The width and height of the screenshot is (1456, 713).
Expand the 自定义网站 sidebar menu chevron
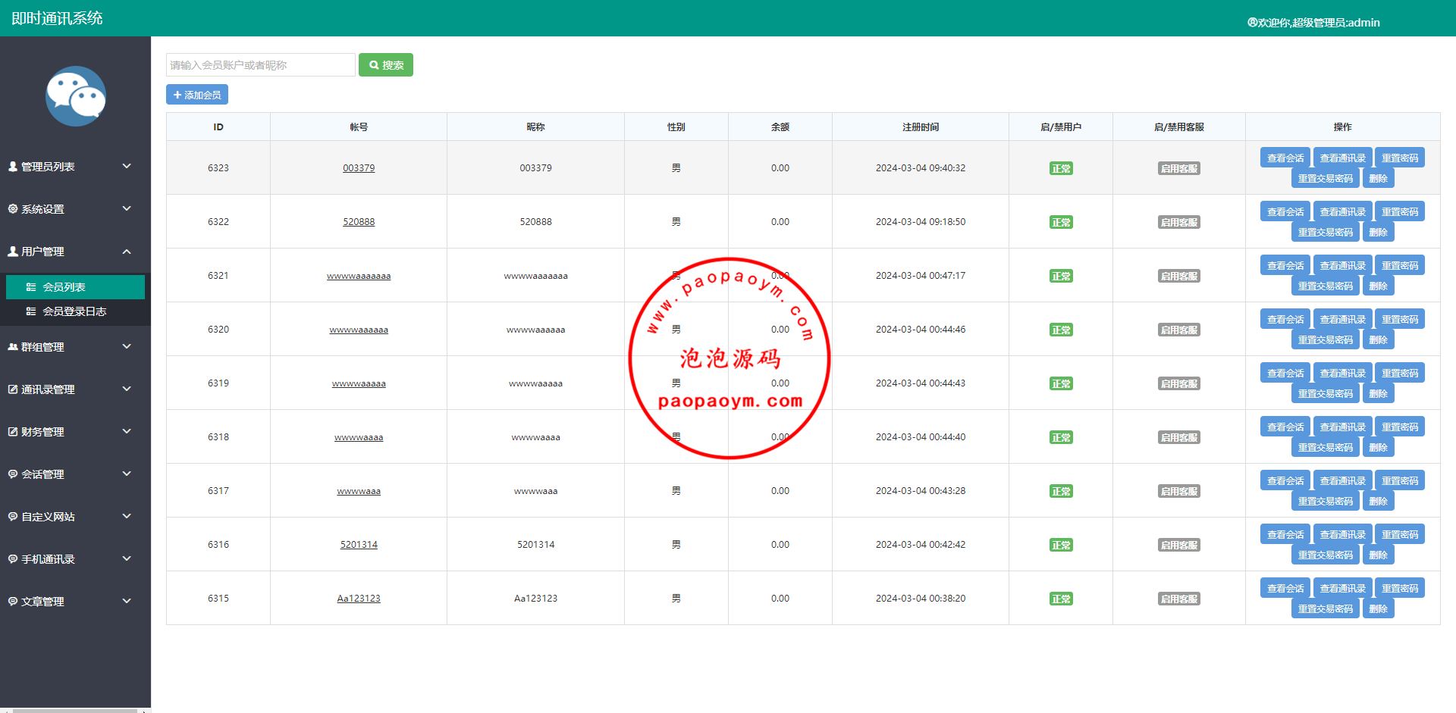click(x=127, y=516)
